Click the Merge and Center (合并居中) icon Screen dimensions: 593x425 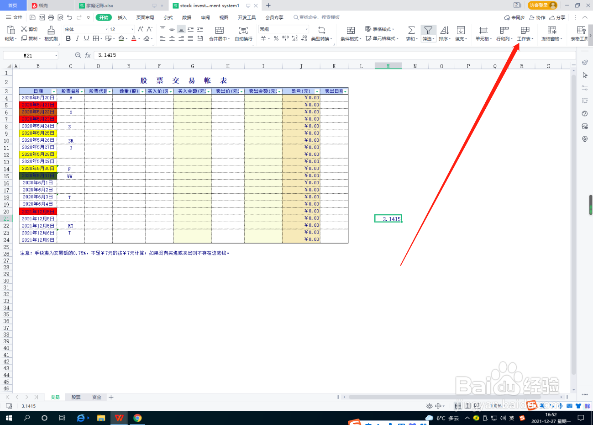tap(220, 30)
